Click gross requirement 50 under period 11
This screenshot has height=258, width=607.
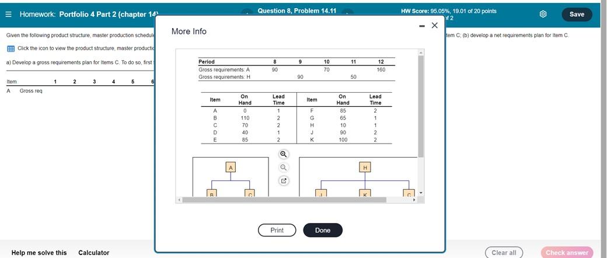click(354, 77)
